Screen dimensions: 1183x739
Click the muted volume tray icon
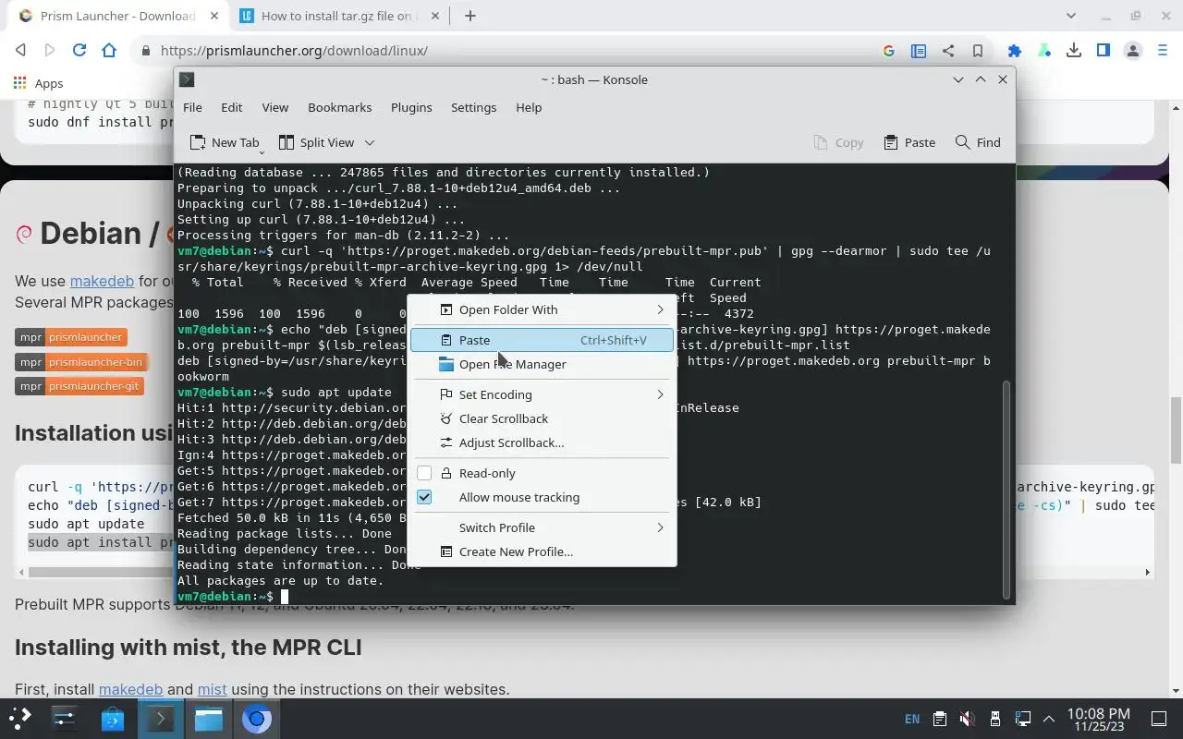coord(967,719)
